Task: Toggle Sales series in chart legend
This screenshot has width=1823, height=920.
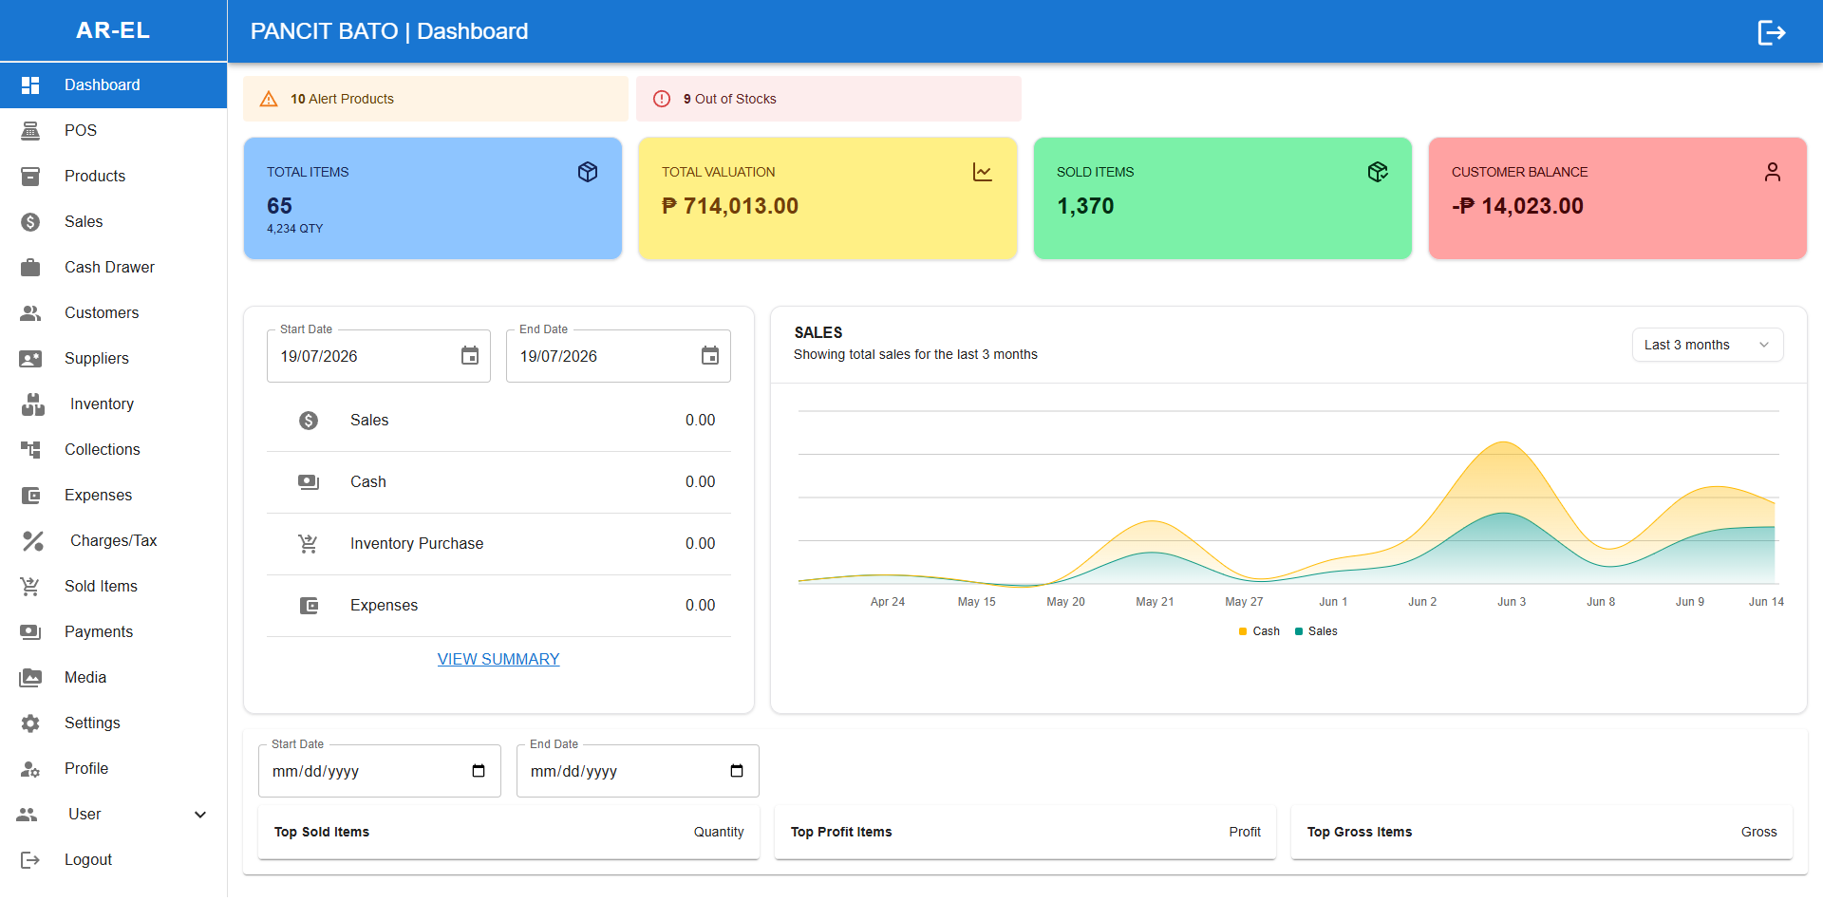Action: (x=1316, y=631)
